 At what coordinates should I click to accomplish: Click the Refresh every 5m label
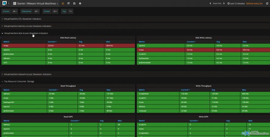(x=254, y=3)
